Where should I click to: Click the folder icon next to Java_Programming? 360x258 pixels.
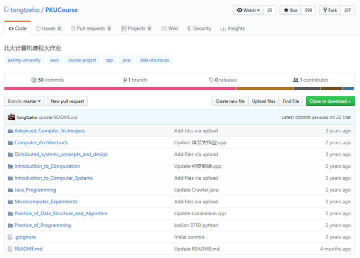tap(10, 190)
